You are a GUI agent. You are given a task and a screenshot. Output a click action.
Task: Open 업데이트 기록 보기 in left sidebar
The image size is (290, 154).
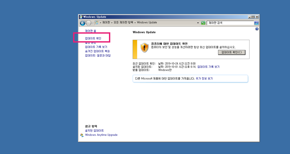[96, 47]
